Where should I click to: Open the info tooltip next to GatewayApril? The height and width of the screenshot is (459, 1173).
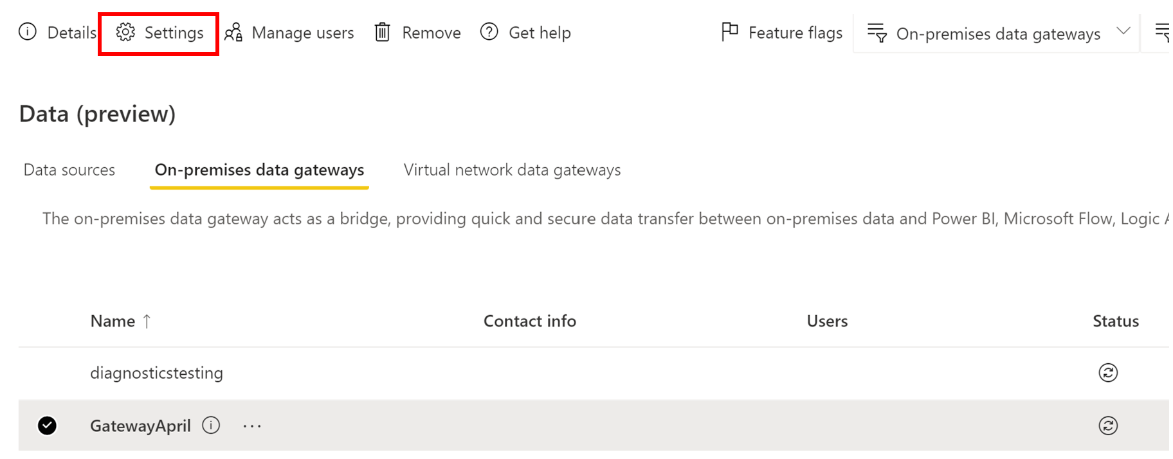tap(211, 425)
